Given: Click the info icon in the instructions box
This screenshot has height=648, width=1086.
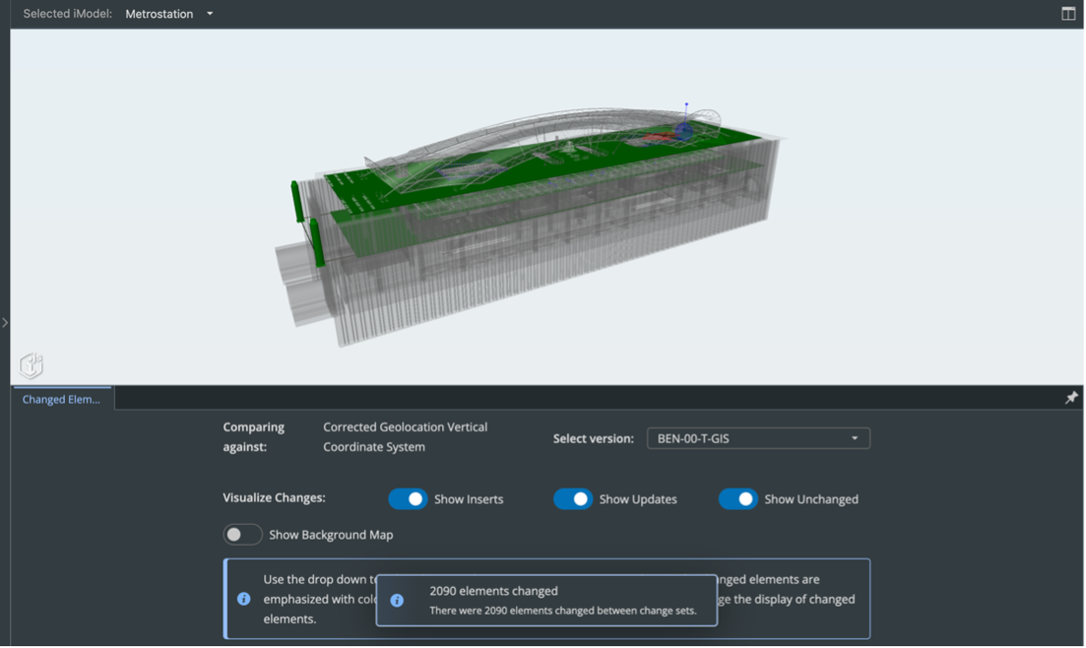Looking at the screenshot, I should coord(243,599).
